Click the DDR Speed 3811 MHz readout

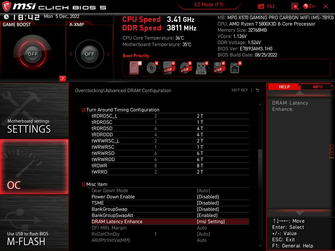(x=159, y=28)
